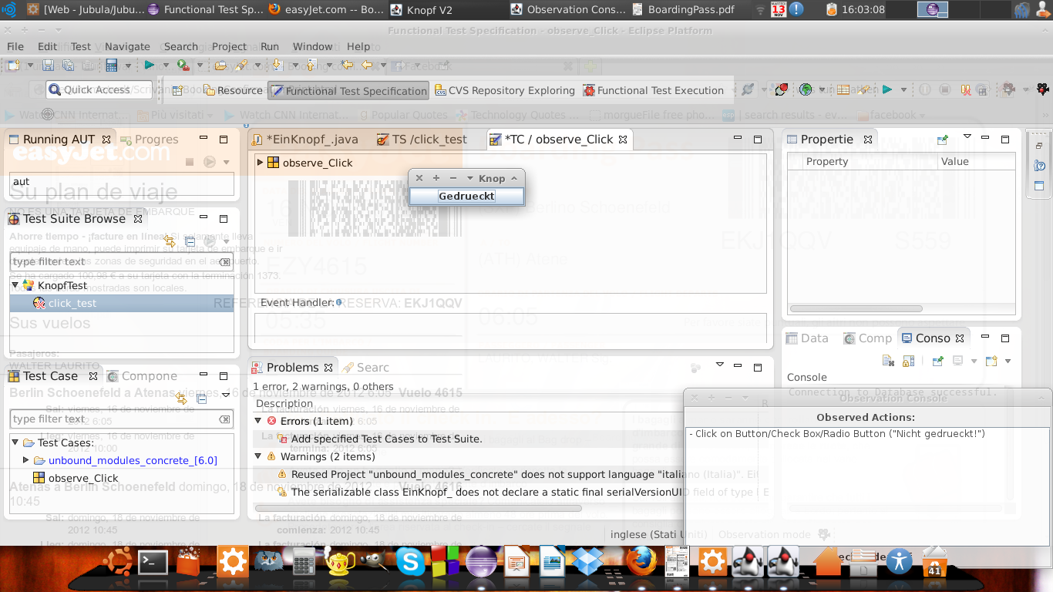1053x592 pixels.
Task: Click the globe icon in right-side toolbar
Action: point(806,90)
